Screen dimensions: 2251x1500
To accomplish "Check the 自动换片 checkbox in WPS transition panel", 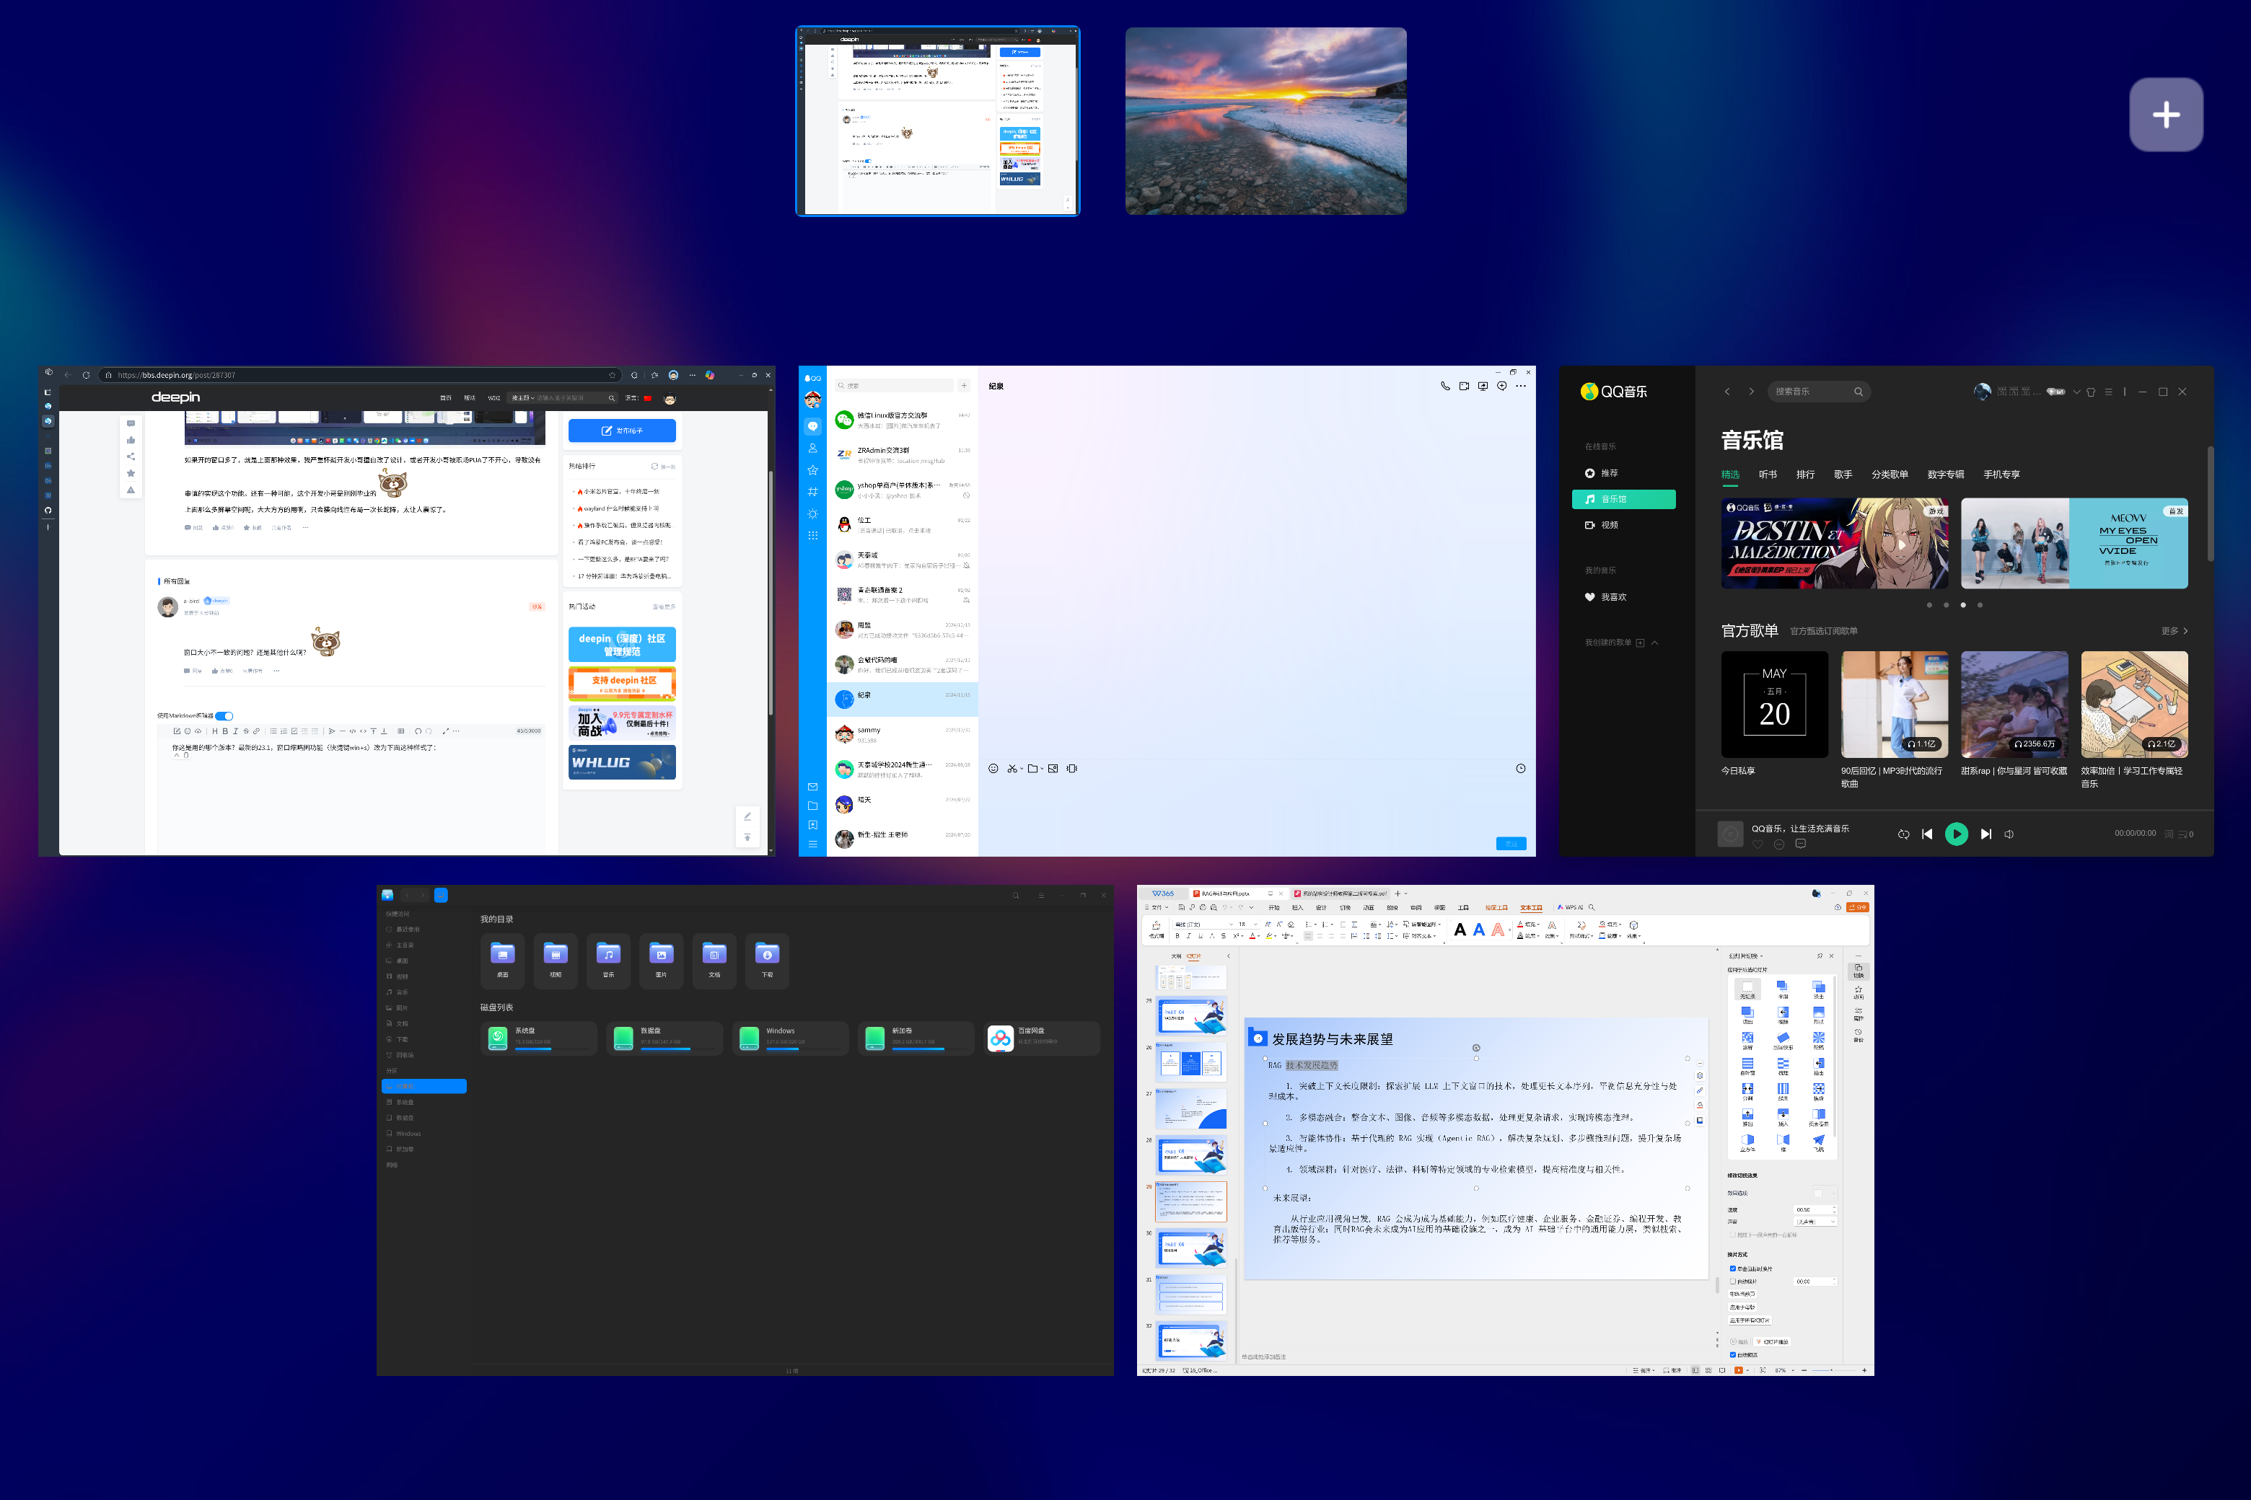I will 1732,1281.
